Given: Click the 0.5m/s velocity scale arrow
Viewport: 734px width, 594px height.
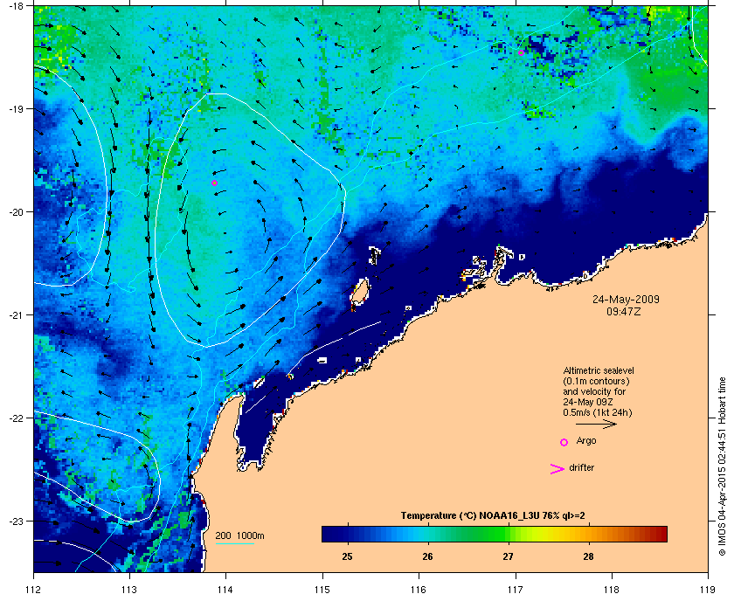Looking at the screenshot, I should pos(596,425).
